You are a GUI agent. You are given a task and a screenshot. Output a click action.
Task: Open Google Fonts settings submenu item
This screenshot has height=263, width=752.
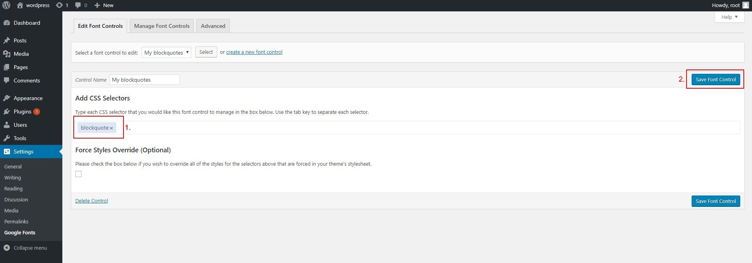[20, 232]
